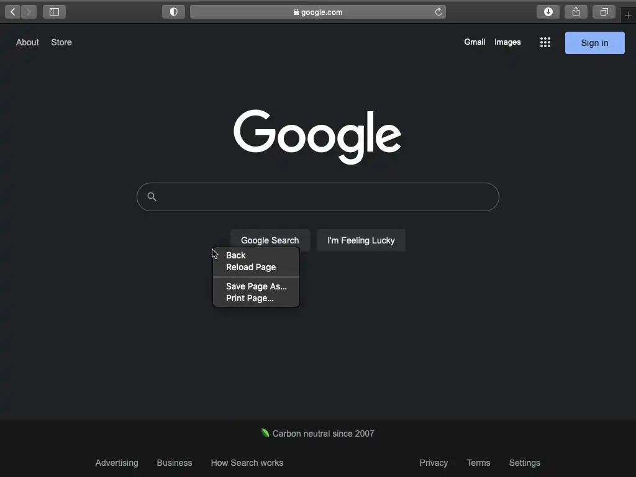Reload page using address bar refresh icon
The width and height of the screenshot is (636, 477).
[438, 12]
